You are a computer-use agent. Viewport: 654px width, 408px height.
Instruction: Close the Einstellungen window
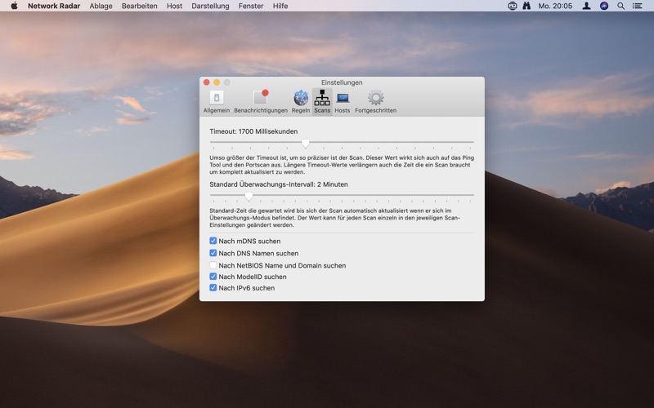click(x=207, y=82)
